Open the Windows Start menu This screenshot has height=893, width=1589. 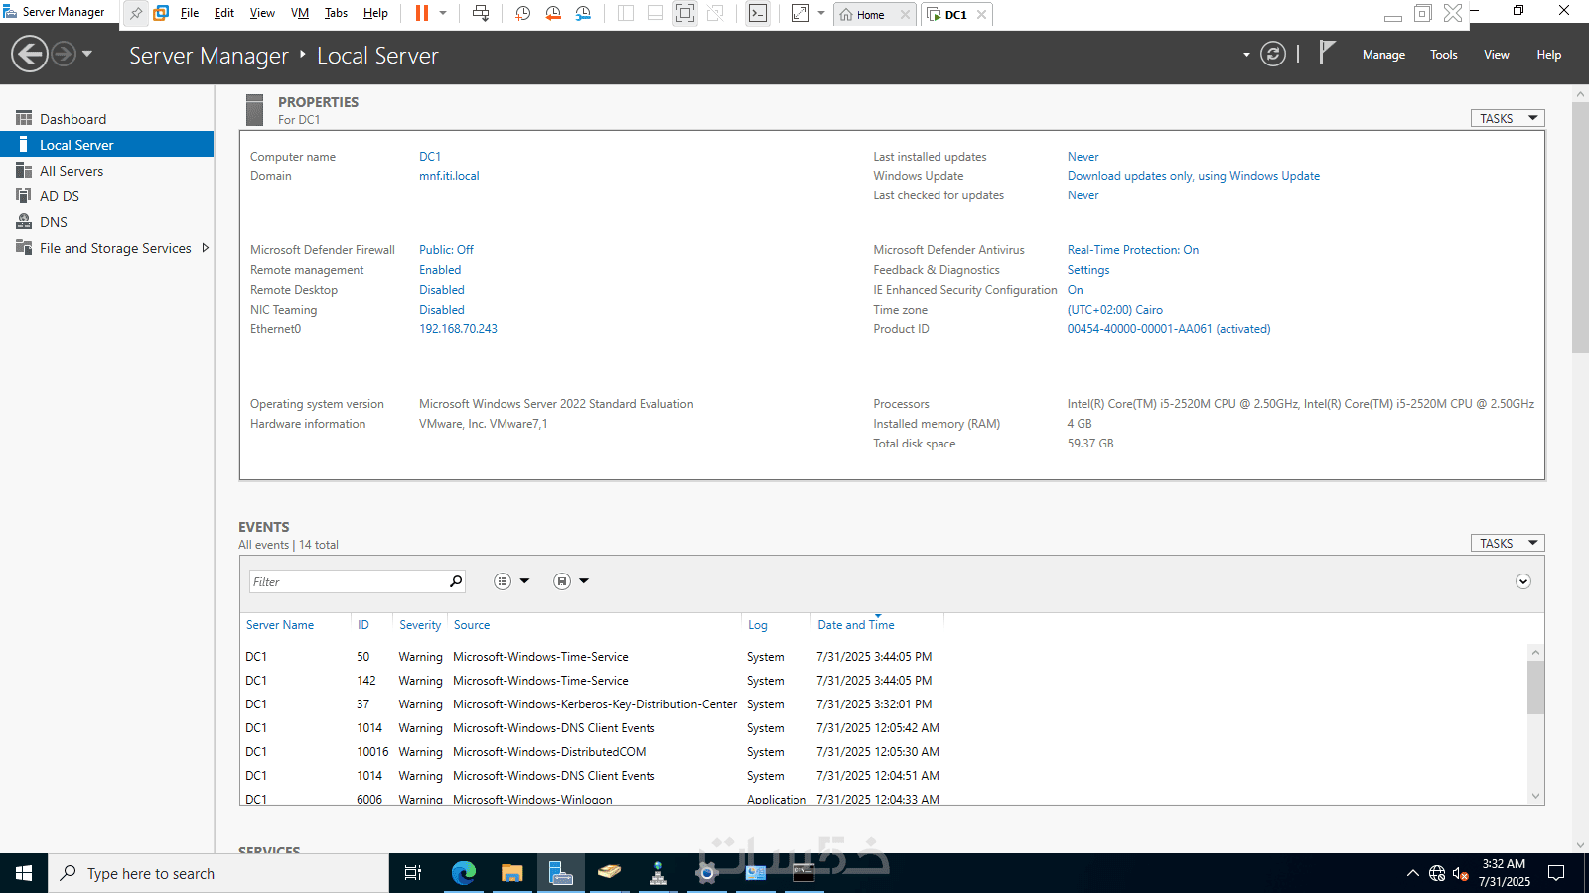pyautogui.click(x=24, y=873)
